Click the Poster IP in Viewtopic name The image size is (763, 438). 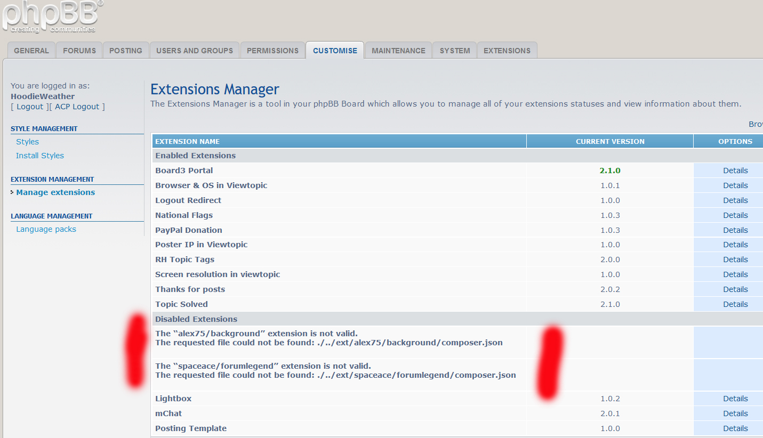[202, 245]
